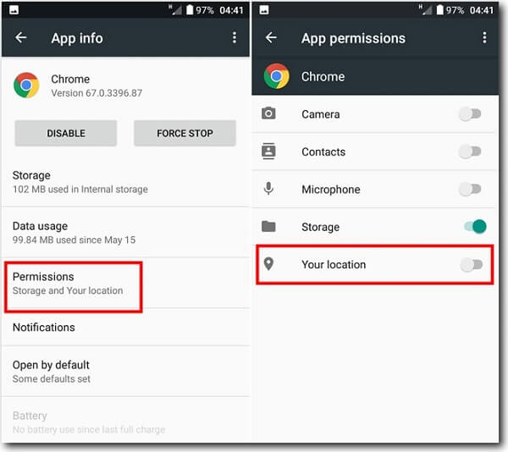Screen dimensions: 508x452
Task: Turn off the Storage permission toggle
Action: pos(475,226)
